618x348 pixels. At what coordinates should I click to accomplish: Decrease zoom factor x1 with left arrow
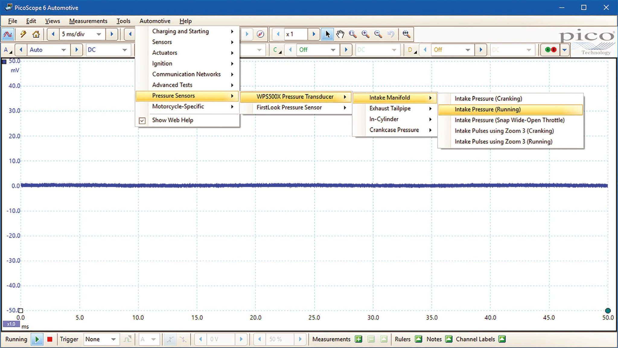coord(278,34)
